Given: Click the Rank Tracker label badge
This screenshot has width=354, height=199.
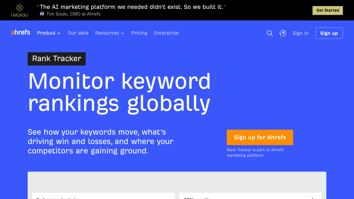Looking at the screenshot, I should (57, 59).
